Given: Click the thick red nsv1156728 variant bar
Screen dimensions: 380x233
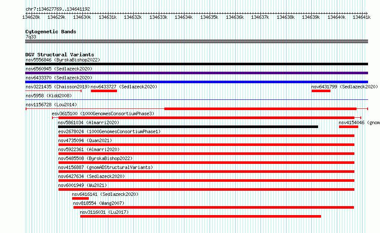Looking at the screenshot, I should coord(260,109).
